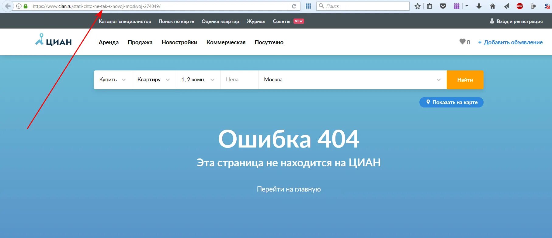Open Каталог специалистов
Screen dimensions: 552x238
[125, 21]
